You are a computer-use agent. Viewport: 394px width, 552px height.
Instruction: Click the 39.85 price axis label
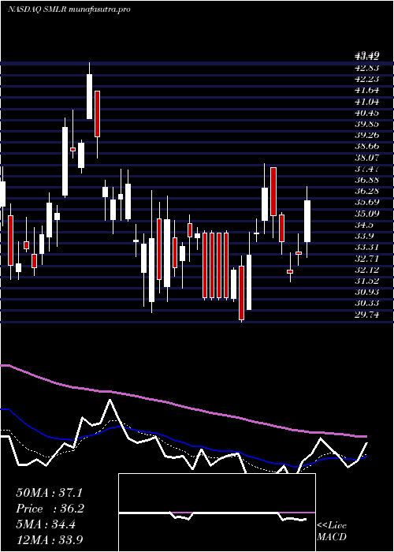click(367, 124)
